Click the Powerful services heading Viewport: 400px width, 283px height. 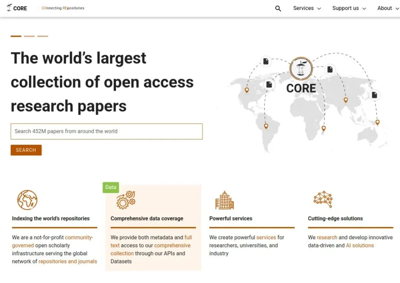[231, 218]
